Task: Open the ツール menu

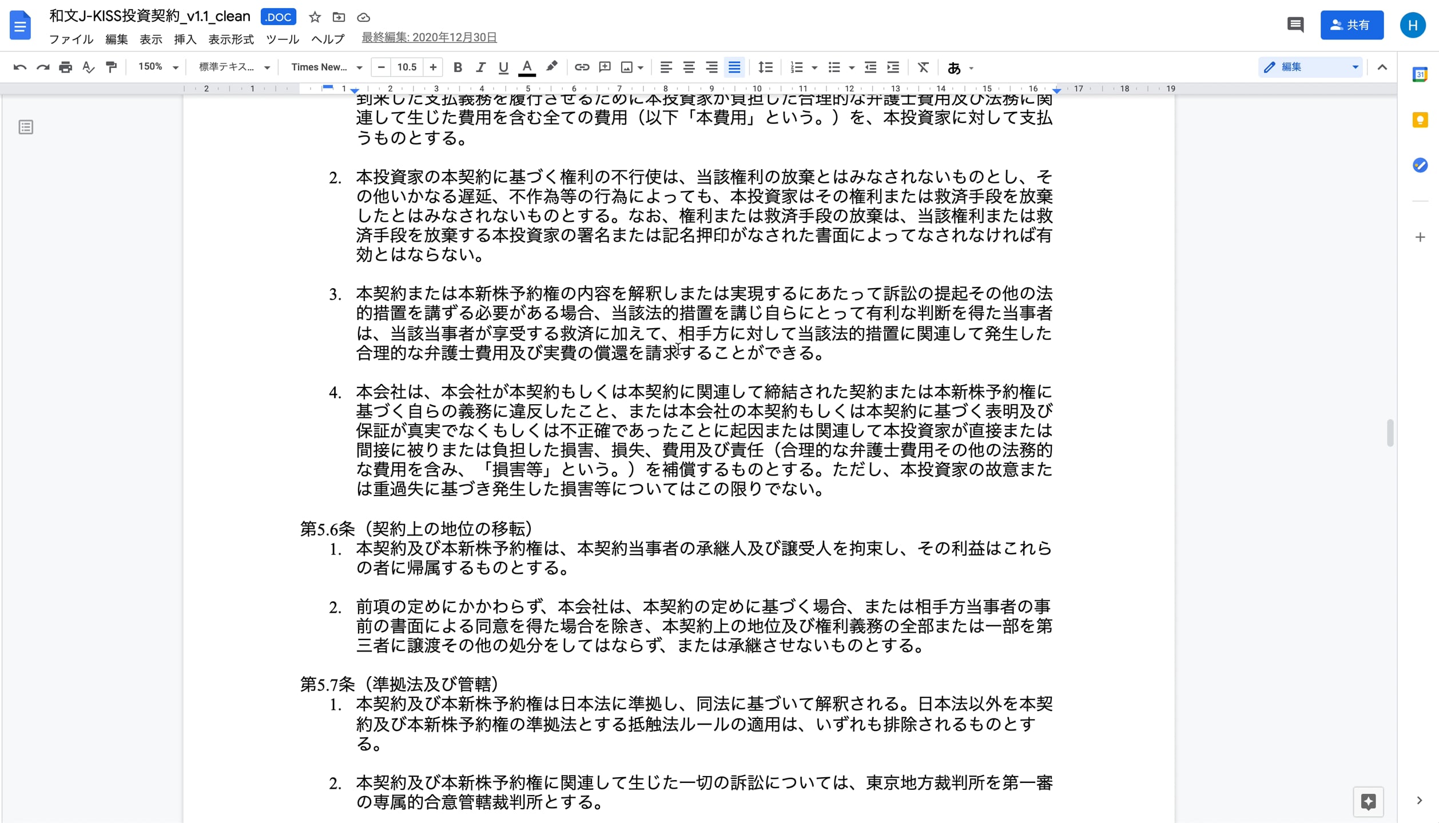Action: tap(281, 39)
